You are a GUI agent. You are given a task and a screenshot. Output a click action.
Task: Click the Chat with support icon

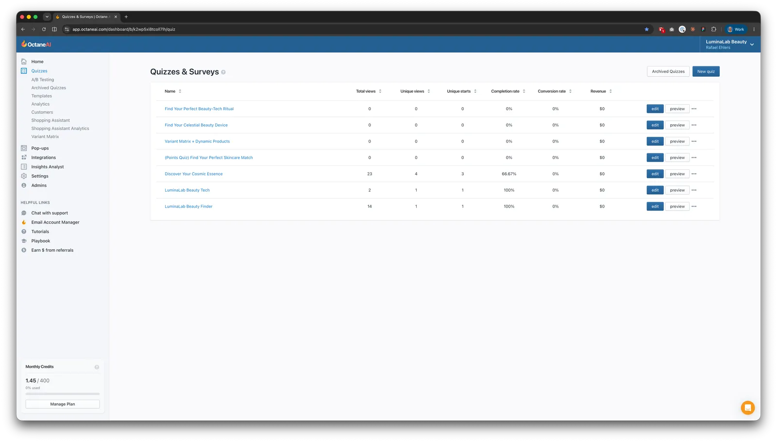[x=24, y=213]
